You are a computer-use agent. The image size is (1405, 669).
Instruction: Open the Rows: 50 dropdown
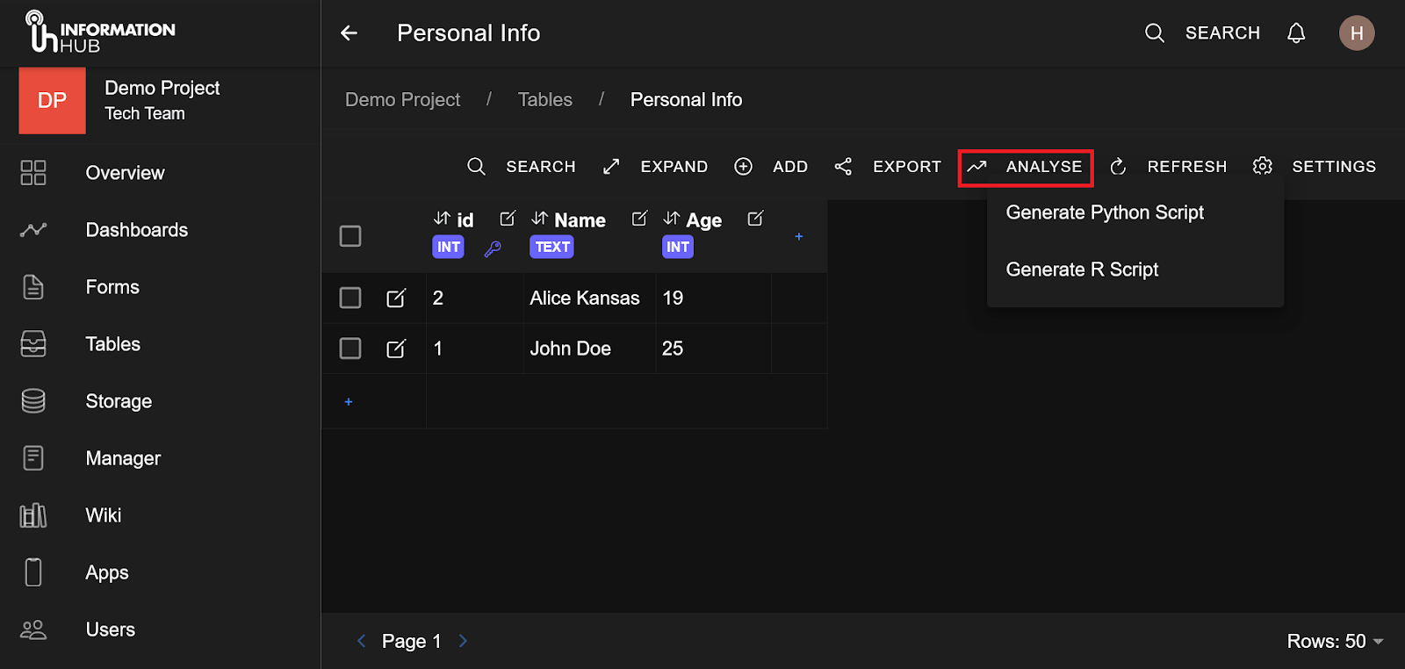tap(1335, 642)
